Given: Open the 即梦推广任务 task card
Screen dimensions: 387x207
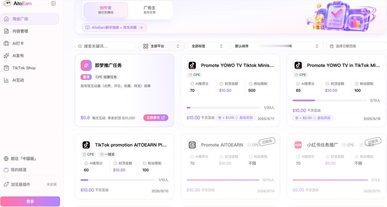Looking at the screenshot, I should (x=125, y=90).
